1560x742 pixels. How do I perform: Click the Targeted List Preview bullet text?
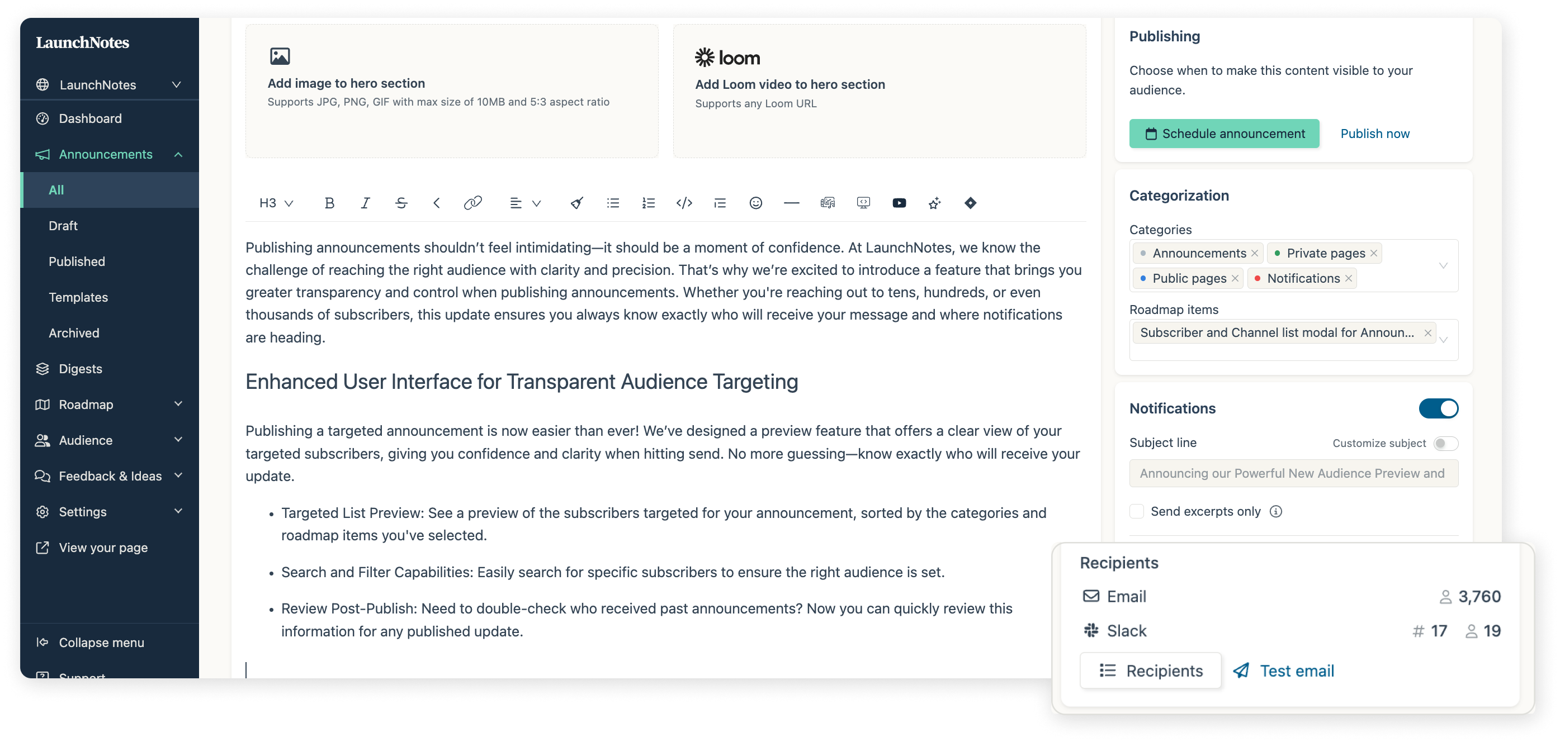[x=664, y=524]
